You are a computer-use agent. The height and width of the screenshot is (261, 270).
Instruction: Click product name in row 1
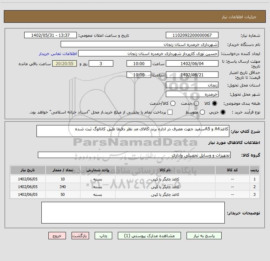165,179
